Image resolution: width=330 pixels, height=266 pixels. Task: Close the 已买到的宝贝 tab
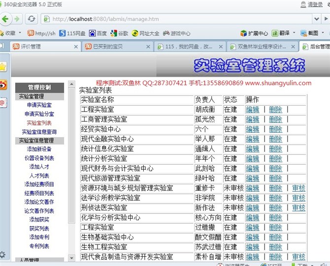[x=148, y=47]
